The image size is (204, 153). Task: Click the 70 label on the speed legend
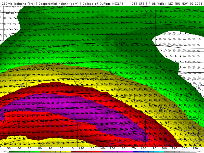pyautogui.click(x=30, y=148)
